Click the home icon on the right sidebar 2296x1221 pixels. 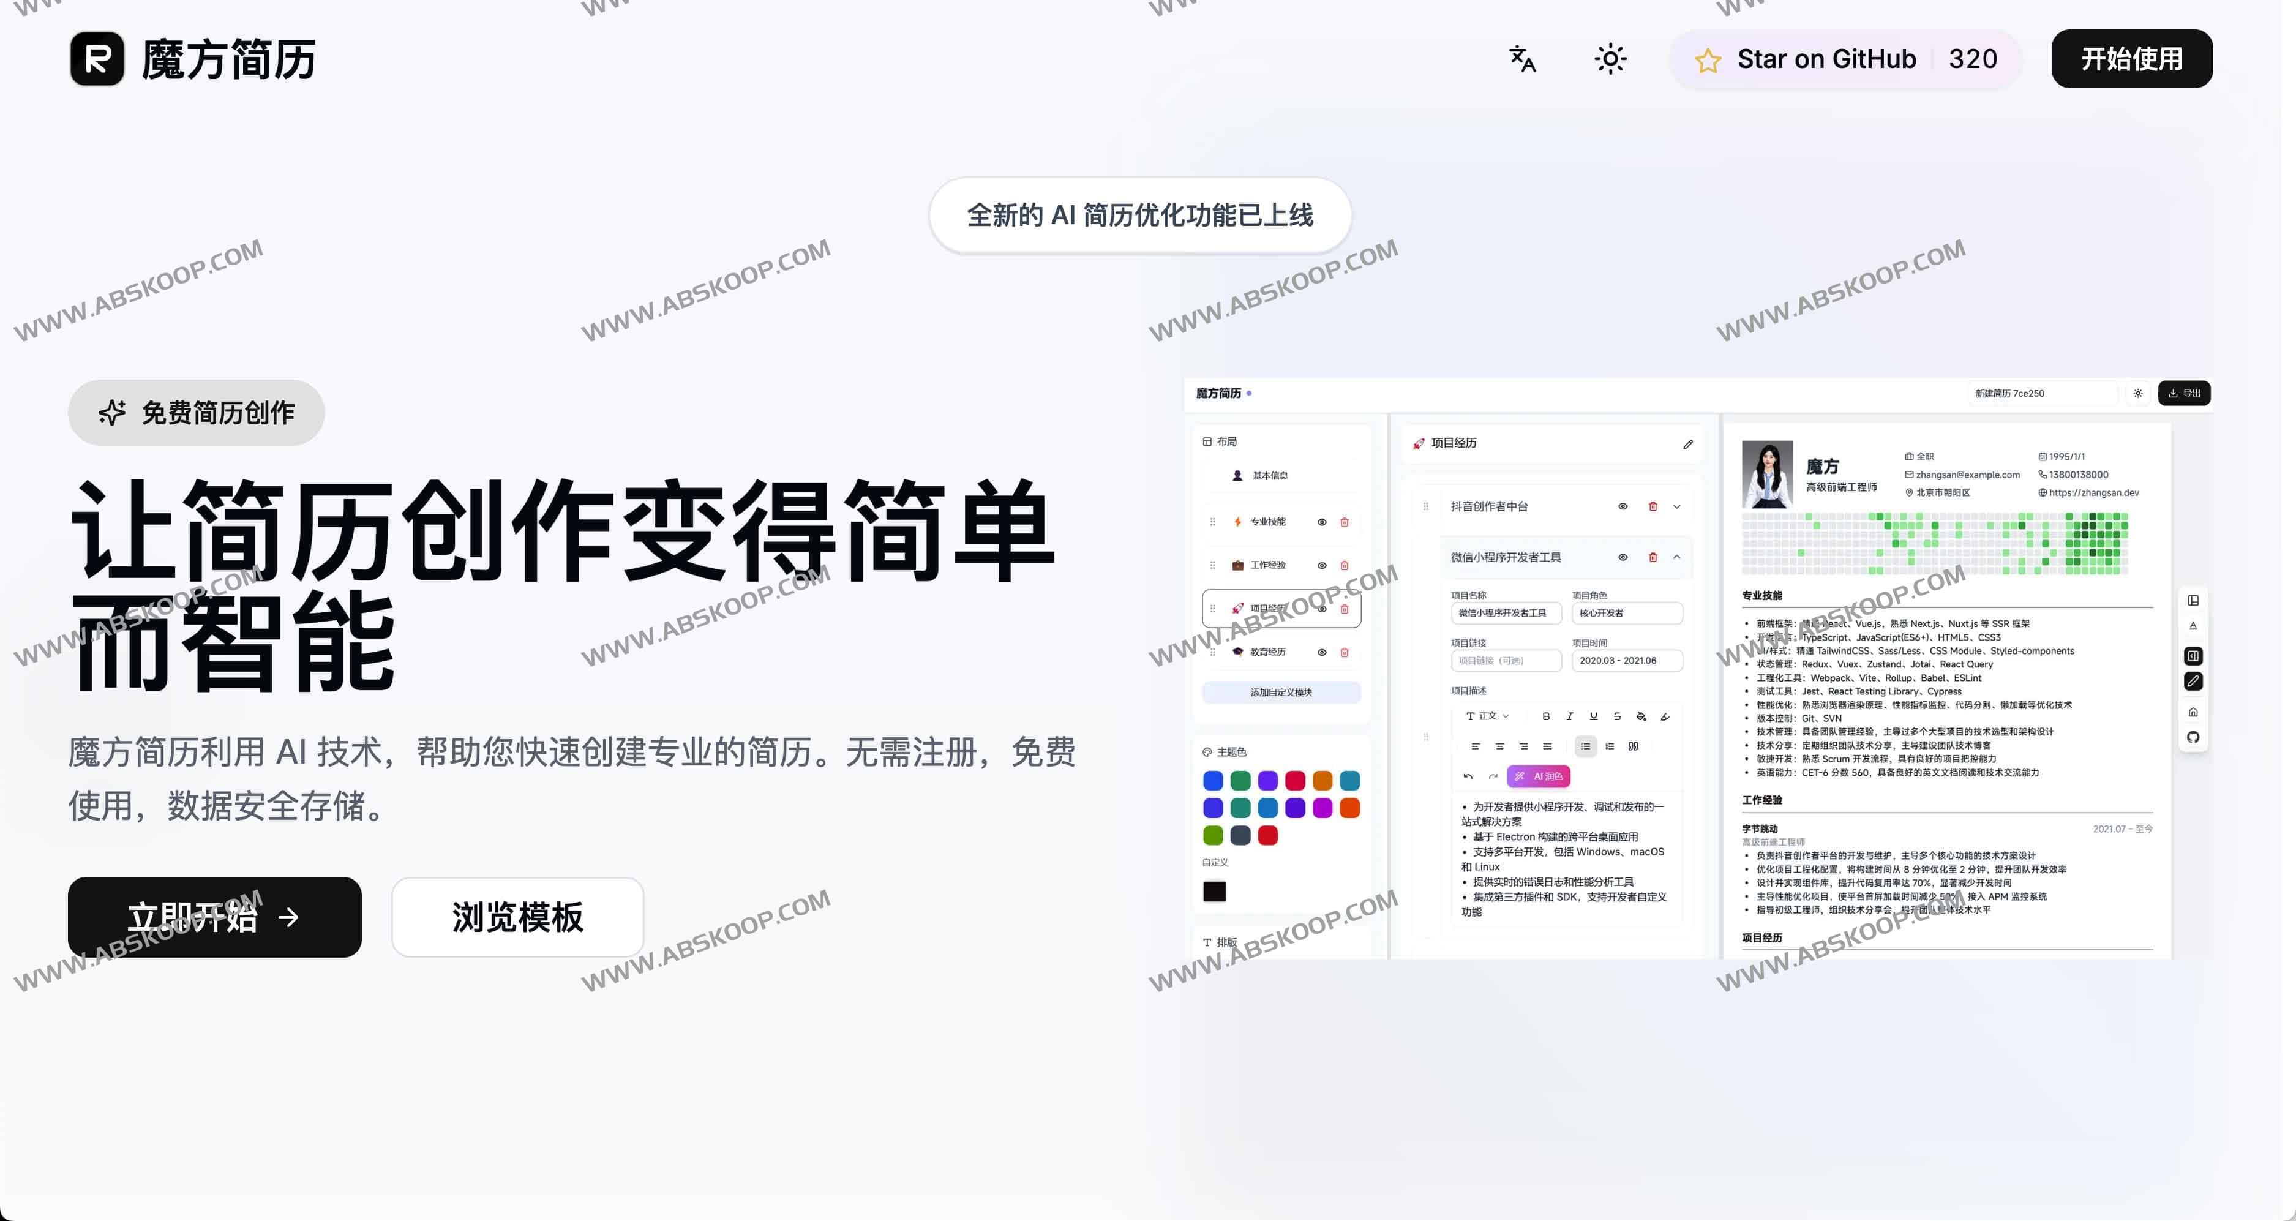[x=2194, y=711]
